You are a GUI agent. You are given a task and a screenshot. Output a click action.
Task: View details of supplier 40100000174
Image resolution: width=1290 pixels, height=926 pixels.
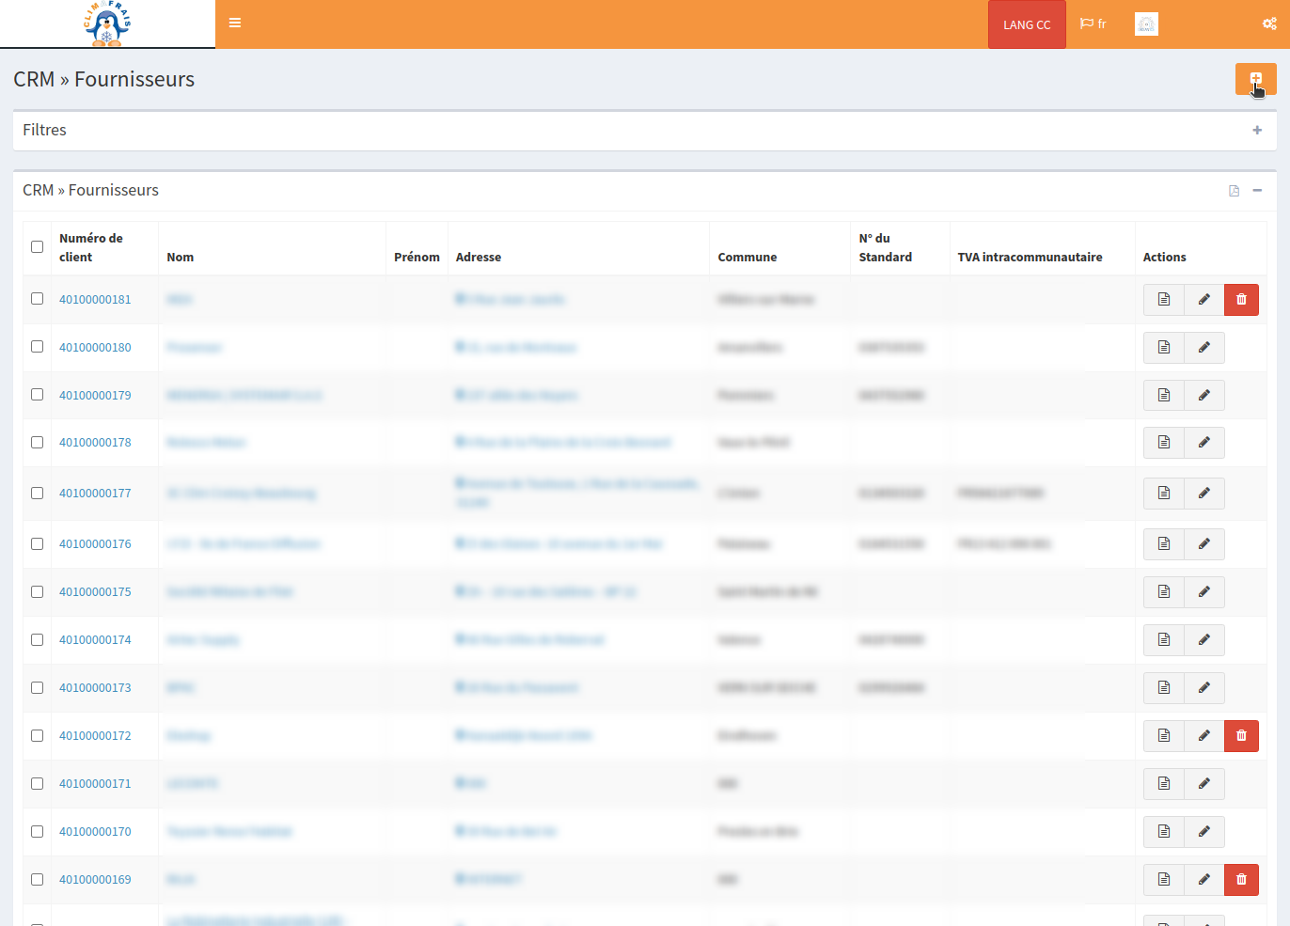click(x=1163, y=640)
